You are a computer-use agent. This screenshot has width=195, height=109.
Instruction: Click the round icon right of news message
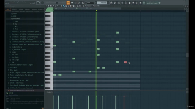point(159,3)
